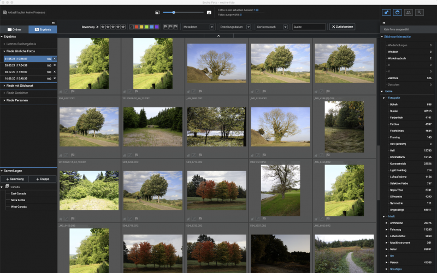Remove the 31.05.21 10:46:07 search result
Image resolution: width=437 pixels, height=273 pixels.
55,59
